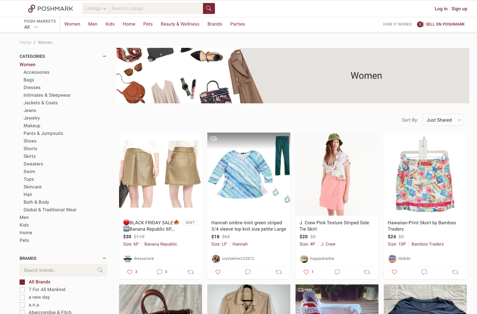
Task: Check the a new day brand box
Action: click(23, 297)
